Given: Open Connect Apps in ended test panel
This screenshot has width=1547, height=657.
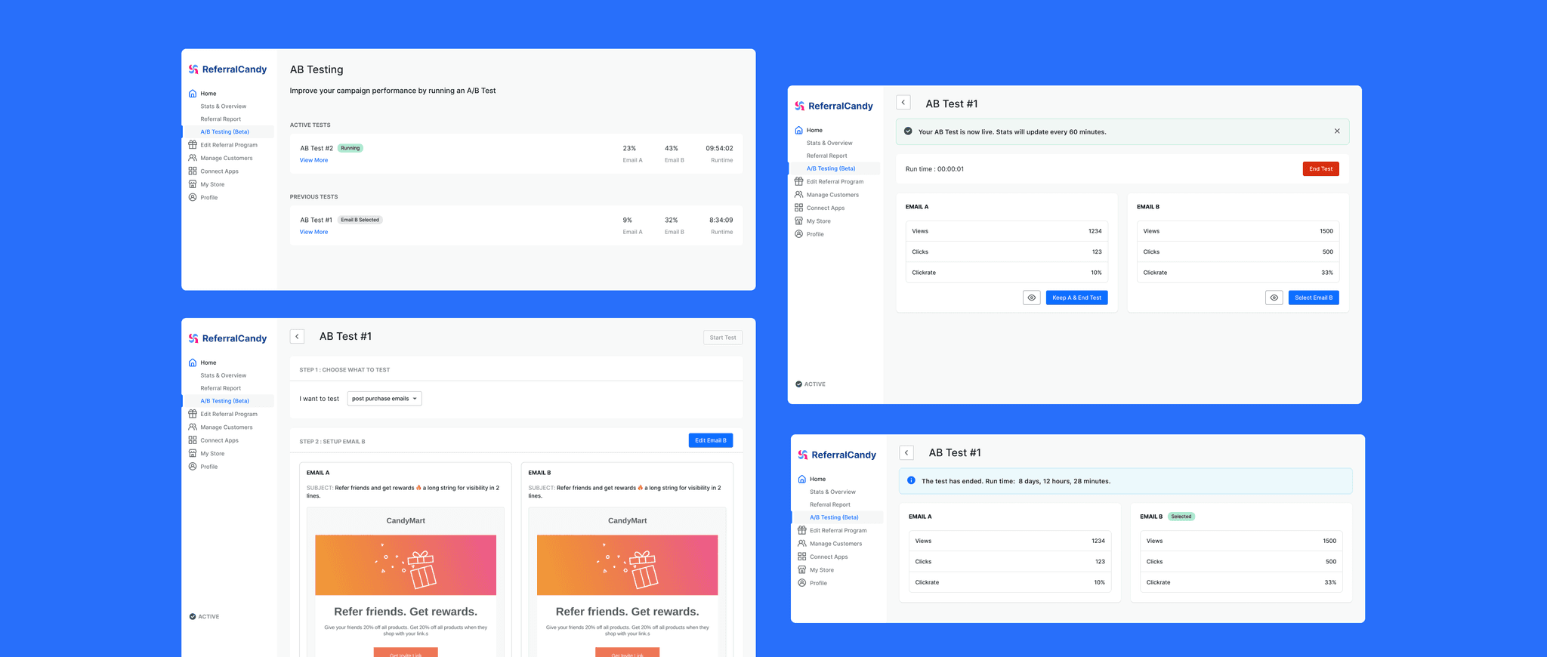Looking at the screenshot, I should pyautogui.click(x=829, y=557).
